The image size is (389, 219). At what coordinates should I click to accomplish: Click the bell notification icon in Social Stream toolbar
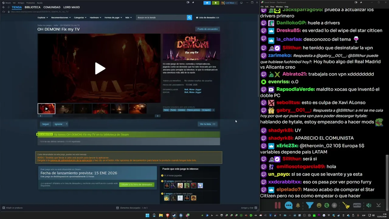[x=298, y=205]
